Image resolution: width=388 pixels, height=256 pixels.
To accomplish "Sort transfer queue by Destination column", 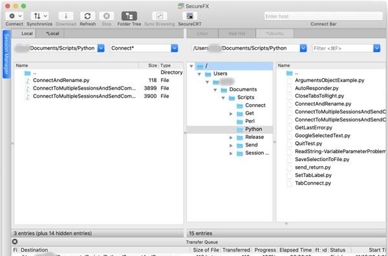I will point(104,250).
